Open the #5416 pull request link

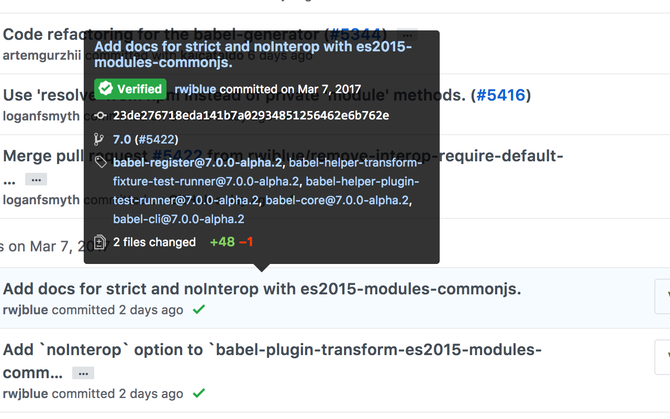tap(501, 95)
